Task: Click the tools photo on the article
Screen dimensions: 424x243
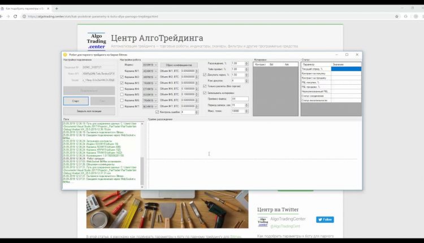Action: click(x=167, y=209)
